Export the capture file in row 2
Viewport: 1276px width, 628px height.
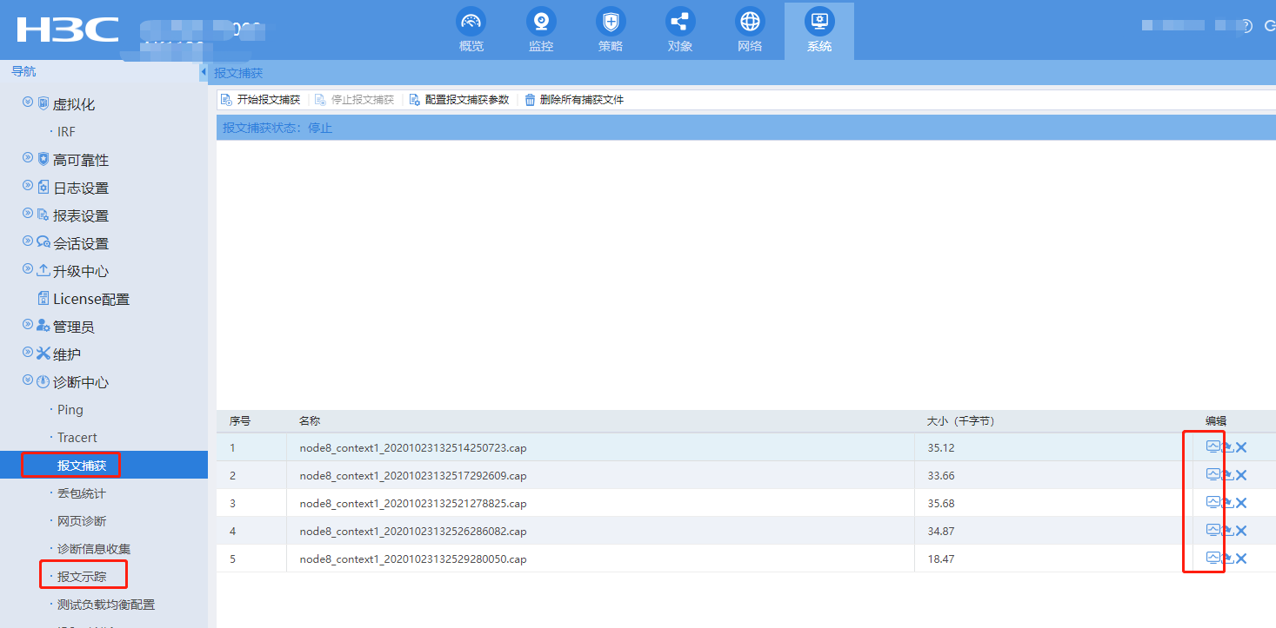1227,475
